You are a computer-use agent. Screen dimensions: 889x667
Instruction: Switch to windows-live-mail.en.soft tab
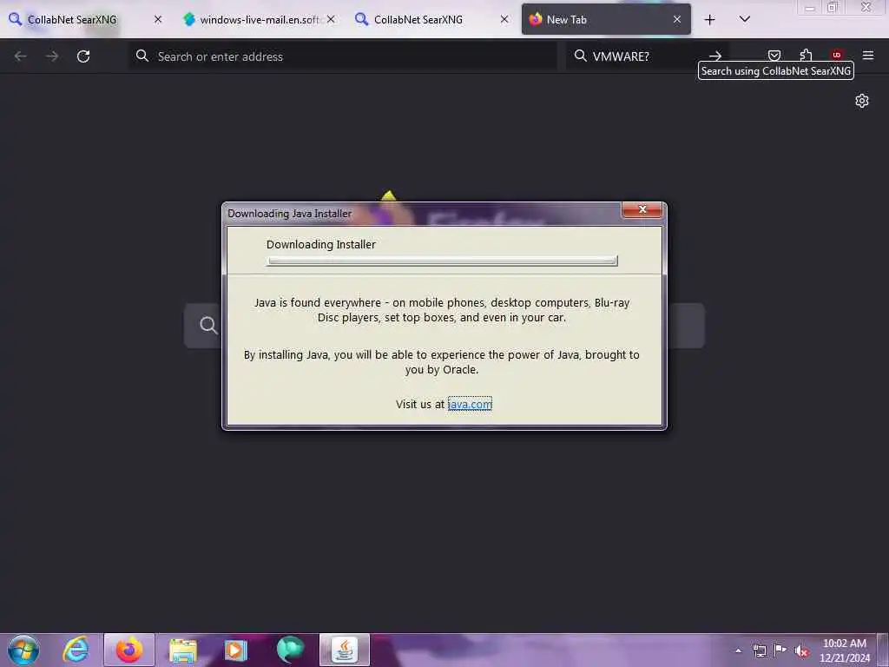point(259,20)
